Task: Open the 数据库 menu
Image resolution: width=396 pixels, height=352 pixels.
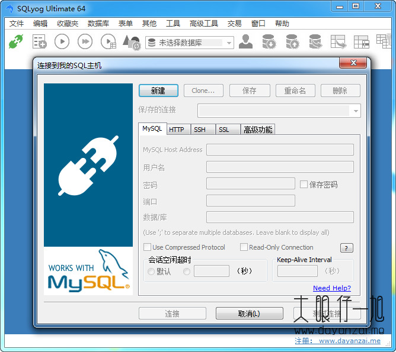Action: [98, 24]
